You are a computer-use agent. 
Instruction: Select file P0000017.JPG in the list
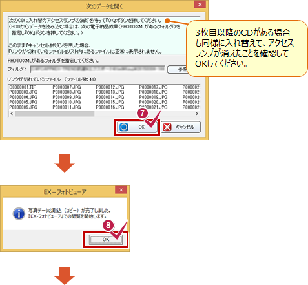[x=153, y=87]
